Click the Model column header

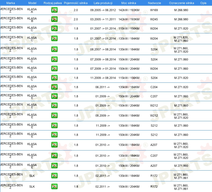(x=32, y=3)
